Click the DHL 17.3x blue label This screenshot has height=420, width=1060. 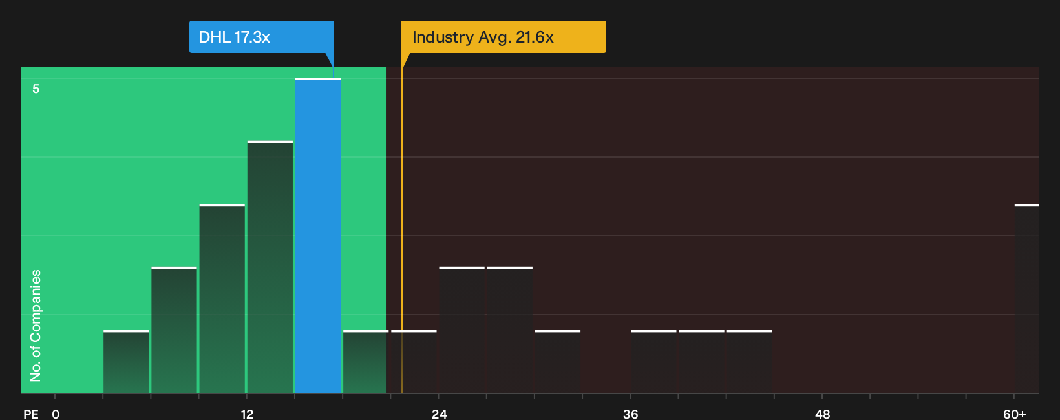261,37
